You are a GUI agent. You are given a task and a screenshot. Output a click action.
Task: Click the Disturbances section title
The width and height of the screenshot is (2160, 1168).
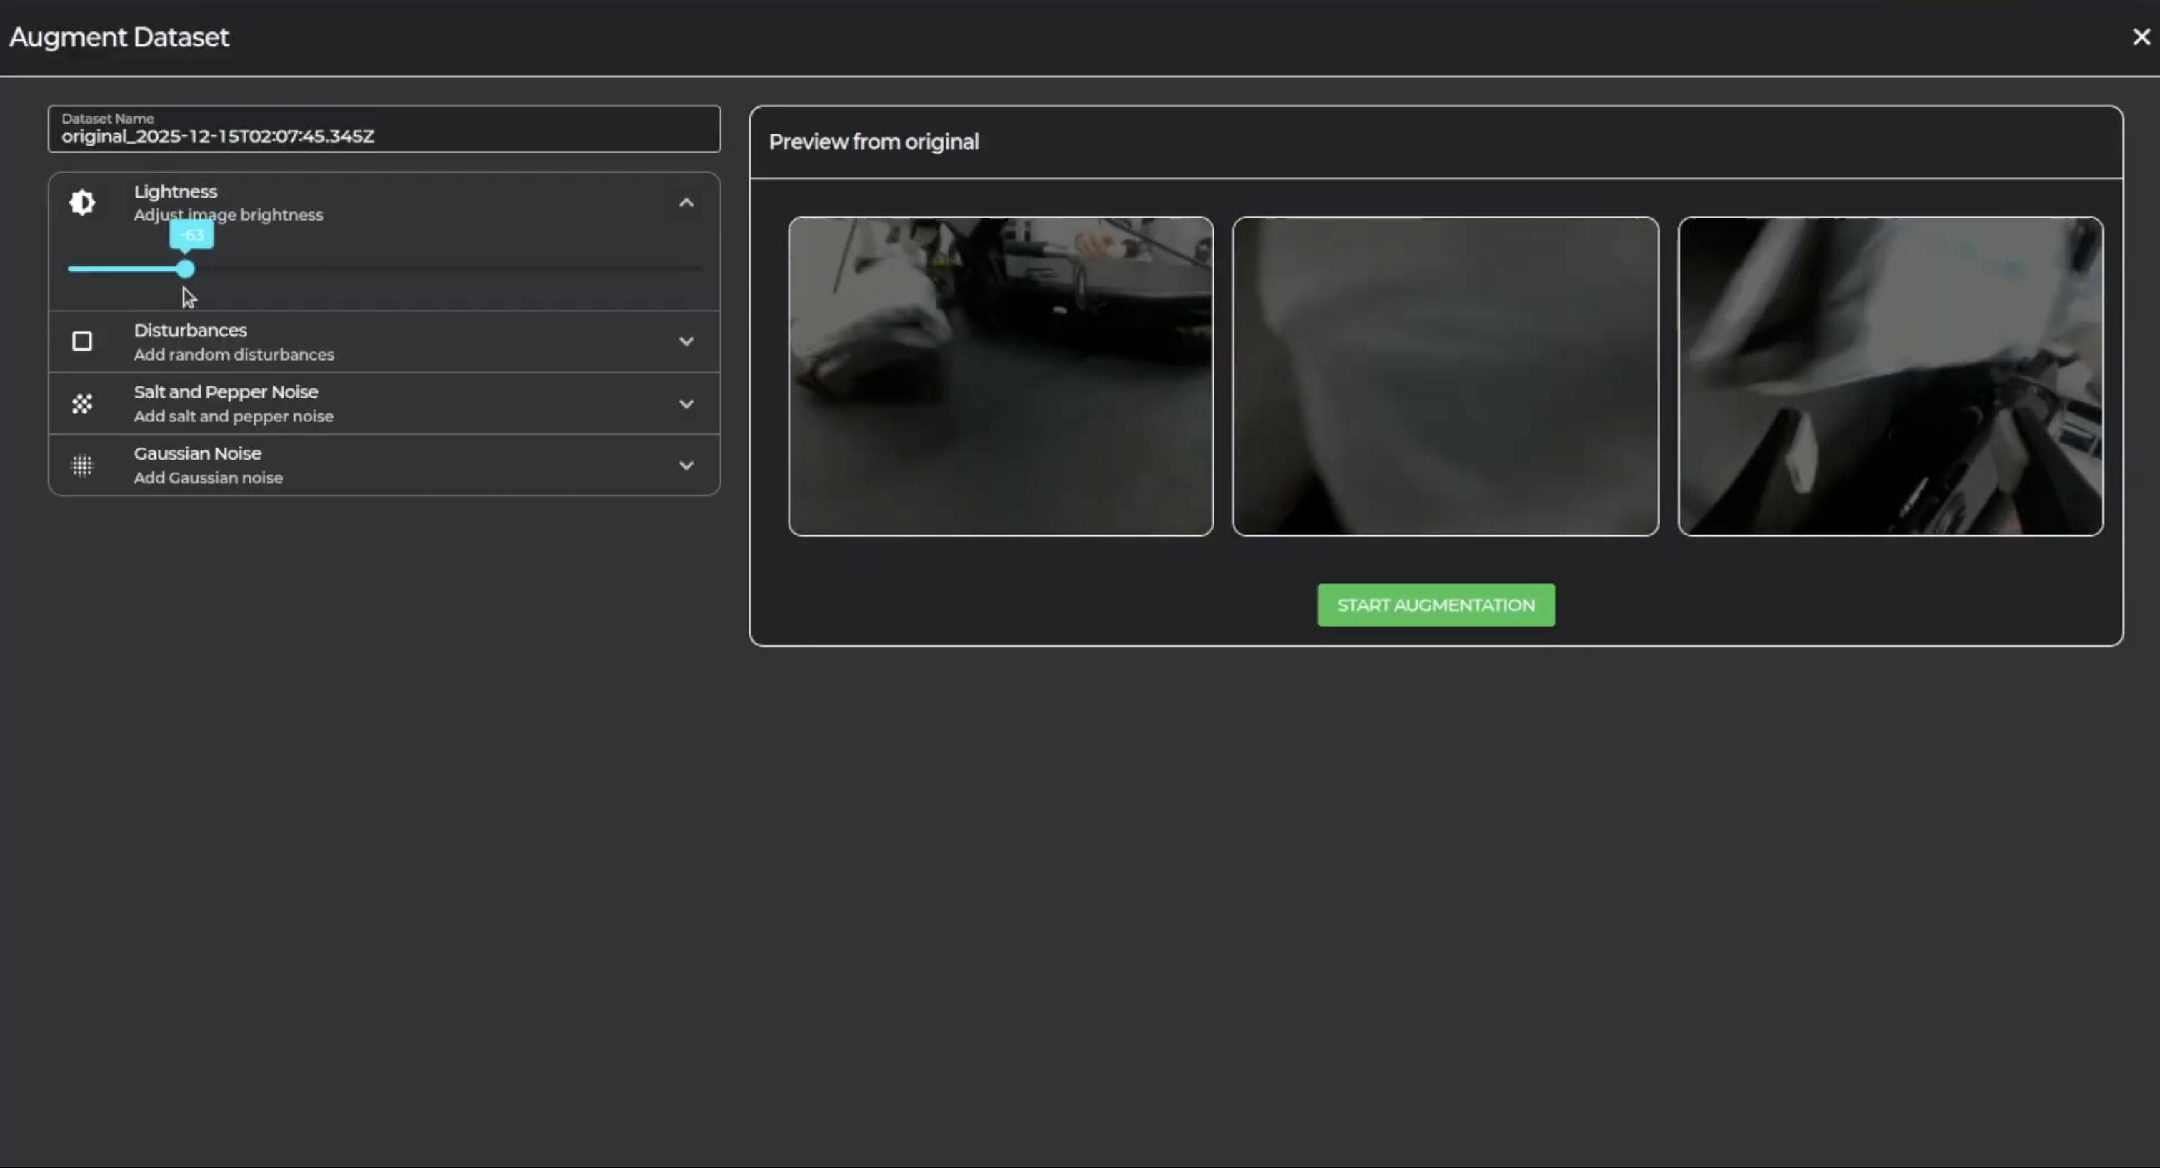pos(190,330)
